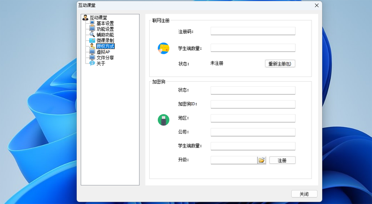Click the 关闭 button at the bottom
The image size is (372, 204).
pos(304,194)
